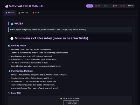Switch language to Chinese 中文

[98, 6]
